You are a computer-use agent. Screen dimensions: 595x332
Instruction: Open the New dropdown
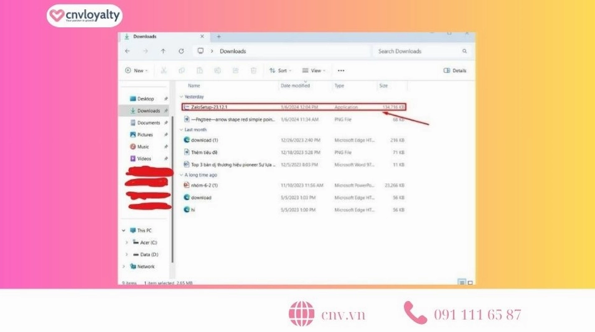click(136, 70)
